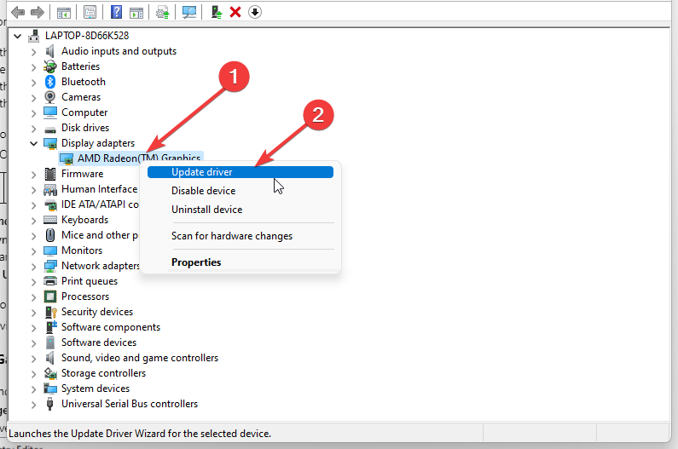Toggle the Show/Hide Console Tree toolbar icon
678x449 pixels.
[64, 13]
